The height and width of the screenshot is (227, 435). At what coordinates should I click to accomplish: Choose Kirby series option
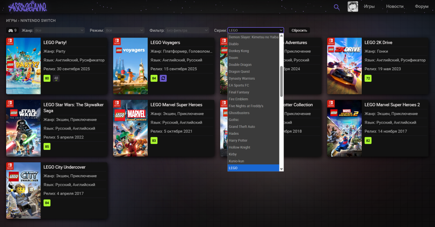pos(253,154)
